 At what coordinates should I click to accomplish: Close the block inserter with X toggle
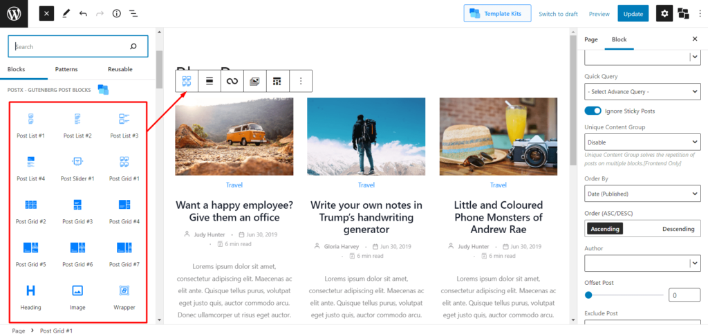coord(46,14)
